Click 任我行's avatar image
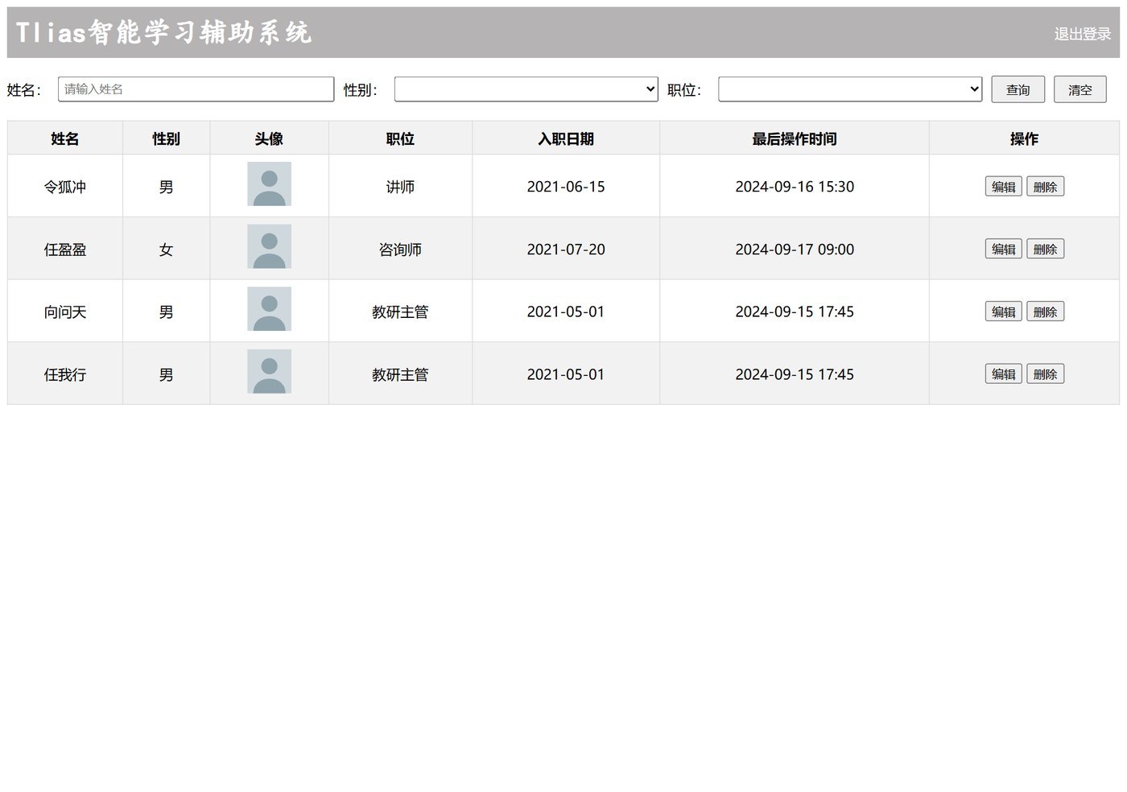Screen dimensions: 1127x792 click(x=269, y=372)
